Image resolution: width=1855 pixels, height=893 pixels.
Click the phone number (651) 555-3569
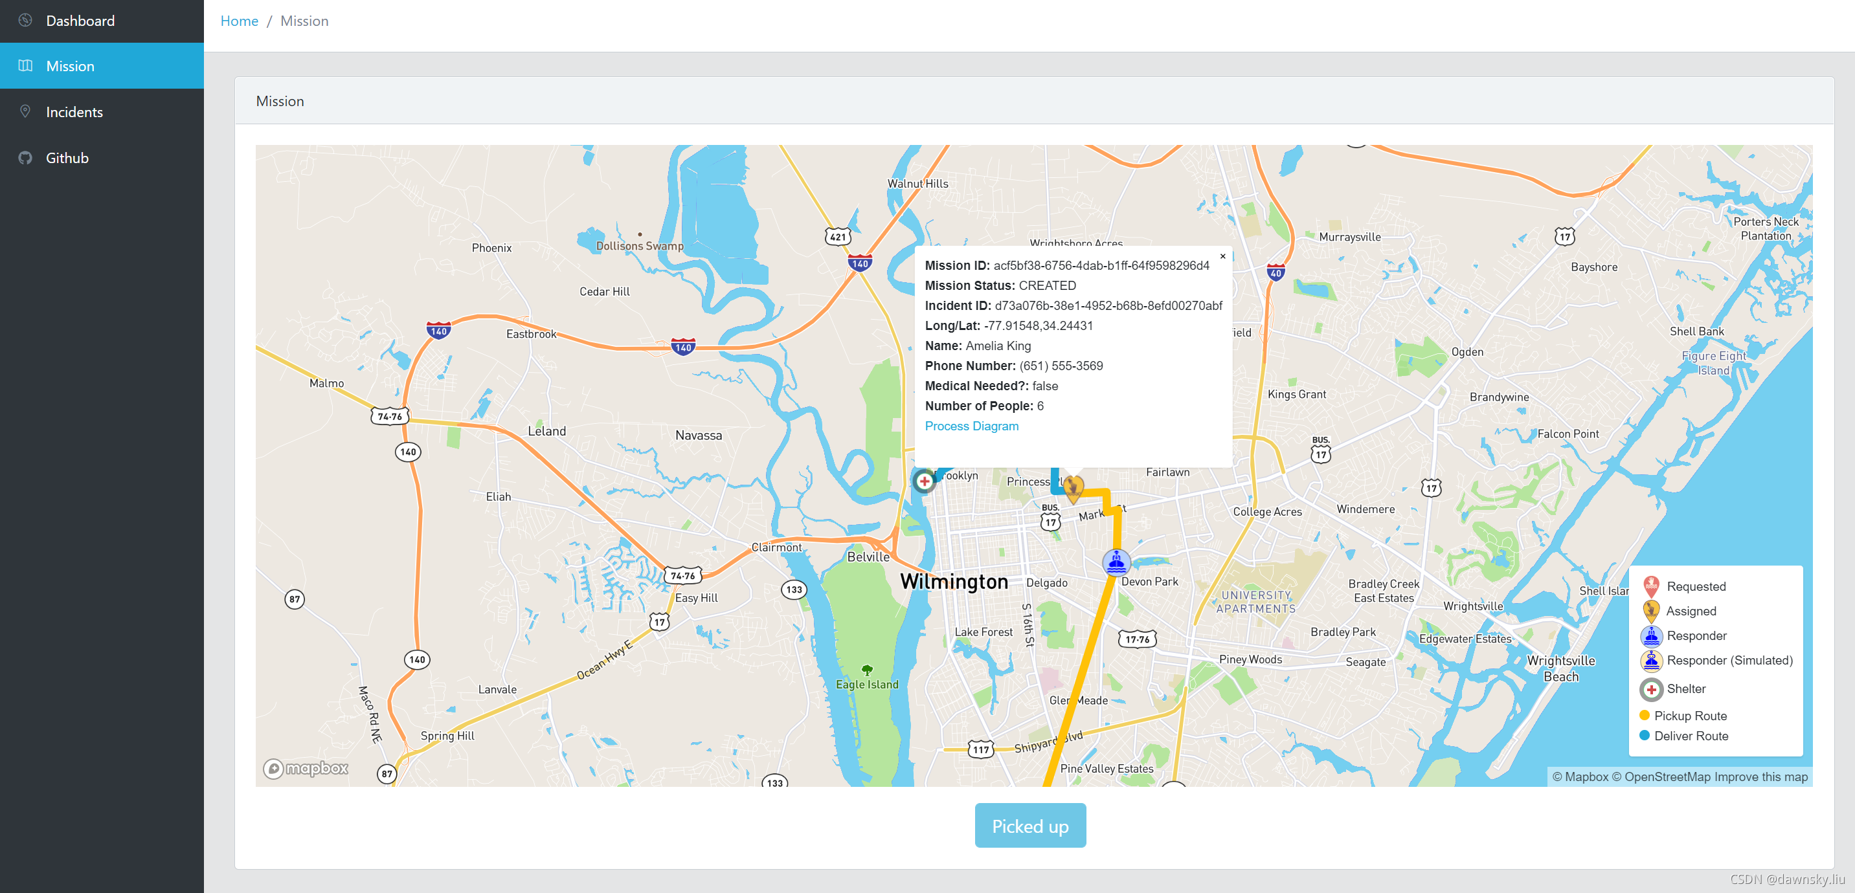1061,366
